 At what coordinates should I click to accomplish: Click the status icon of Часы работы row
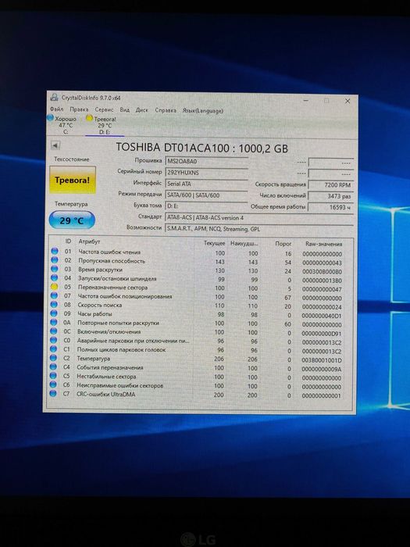click(54, 313)
